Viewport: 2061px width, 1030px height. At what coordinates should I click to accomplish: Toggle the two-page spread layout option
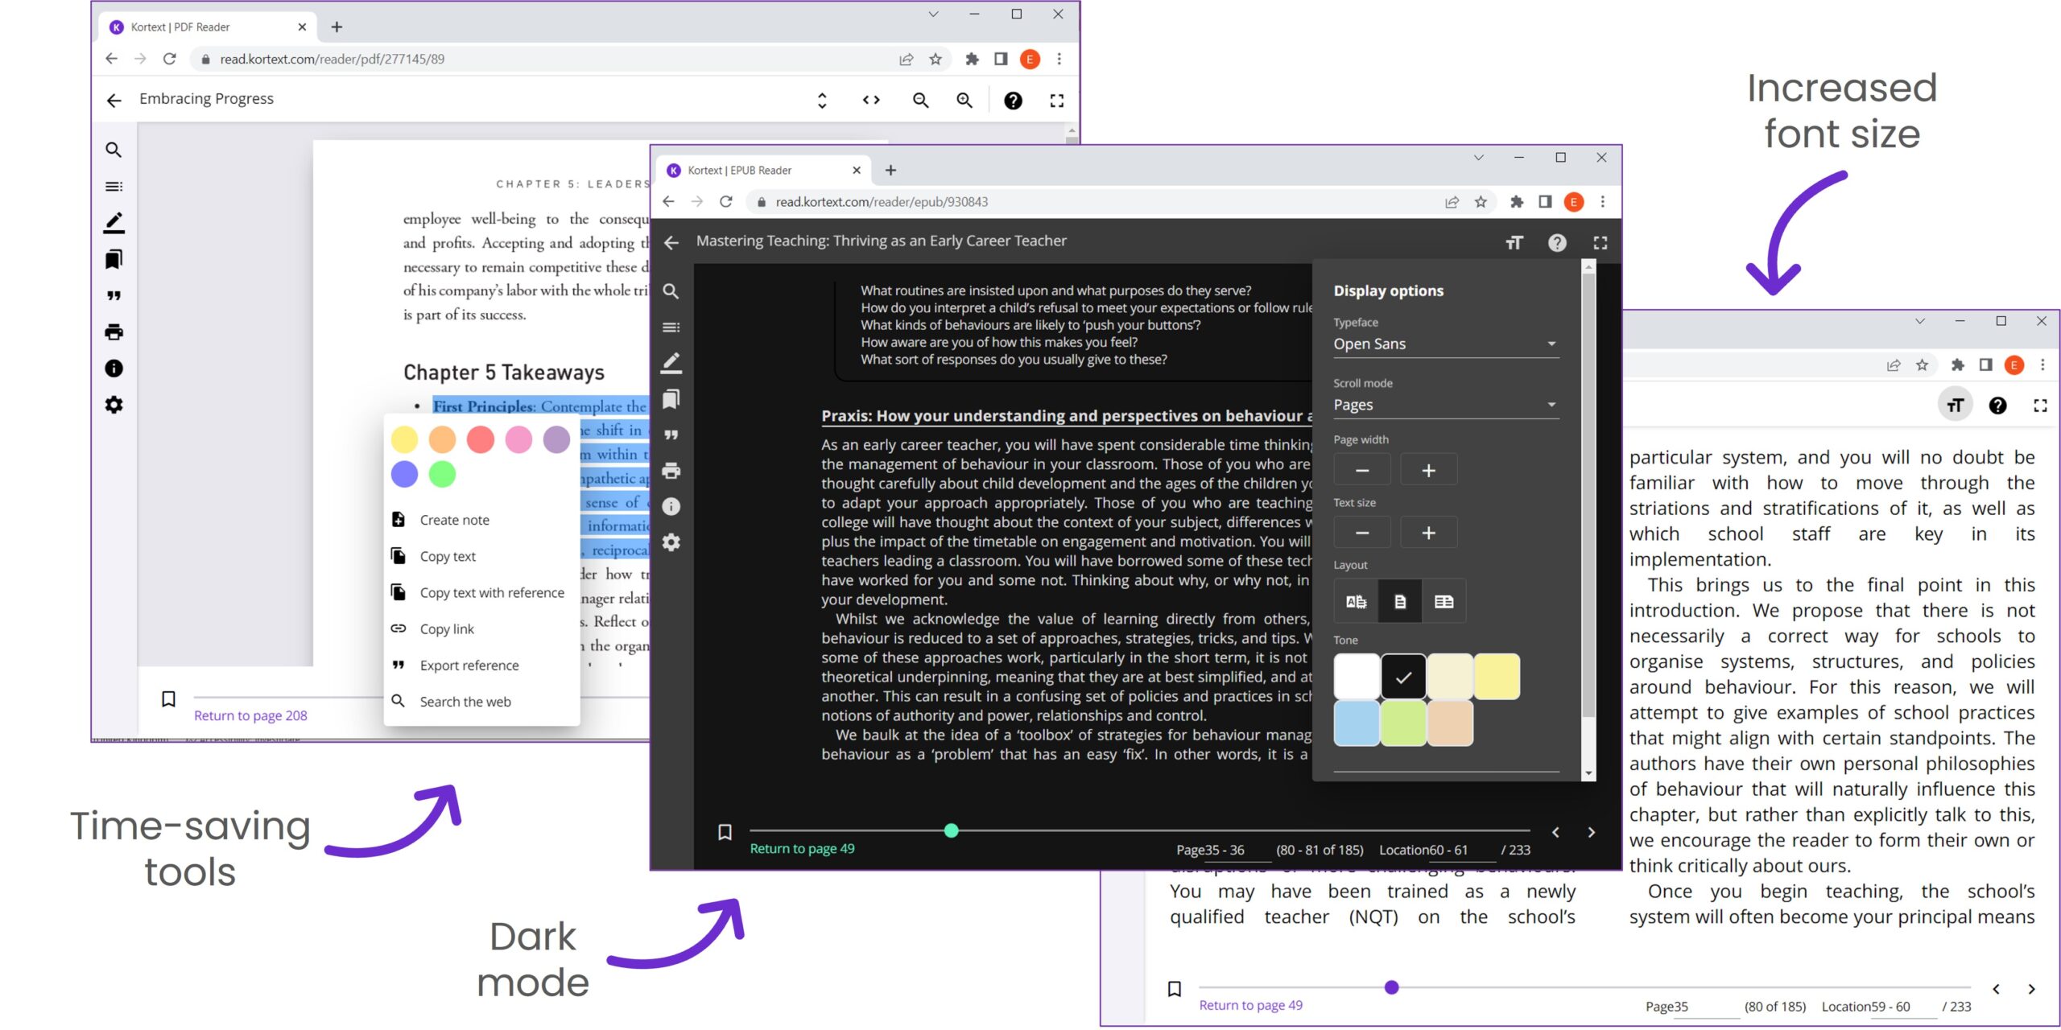coord(1444,600)
